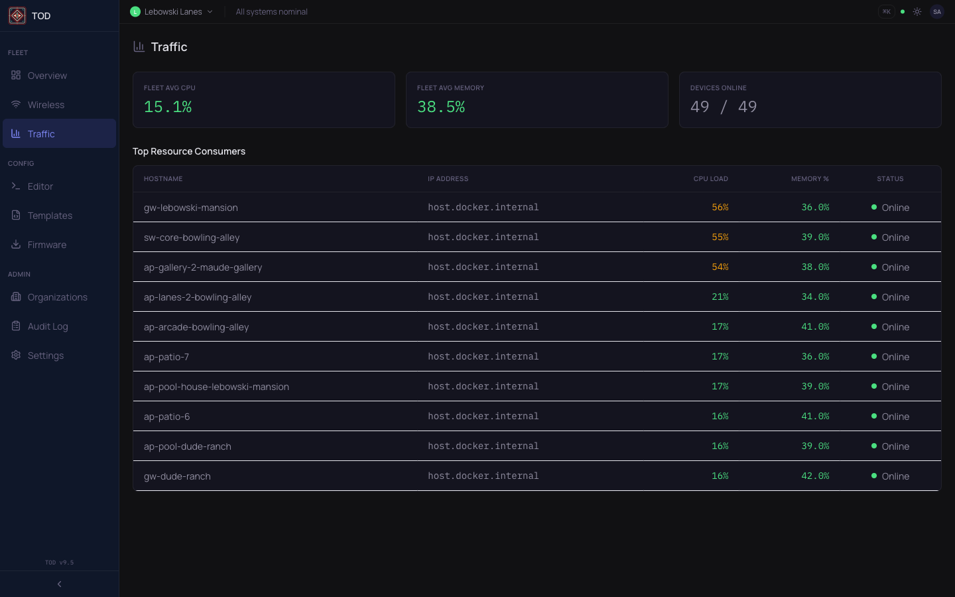Collapse the sidebar with the chevron arrow

click(x=59, y=584)
